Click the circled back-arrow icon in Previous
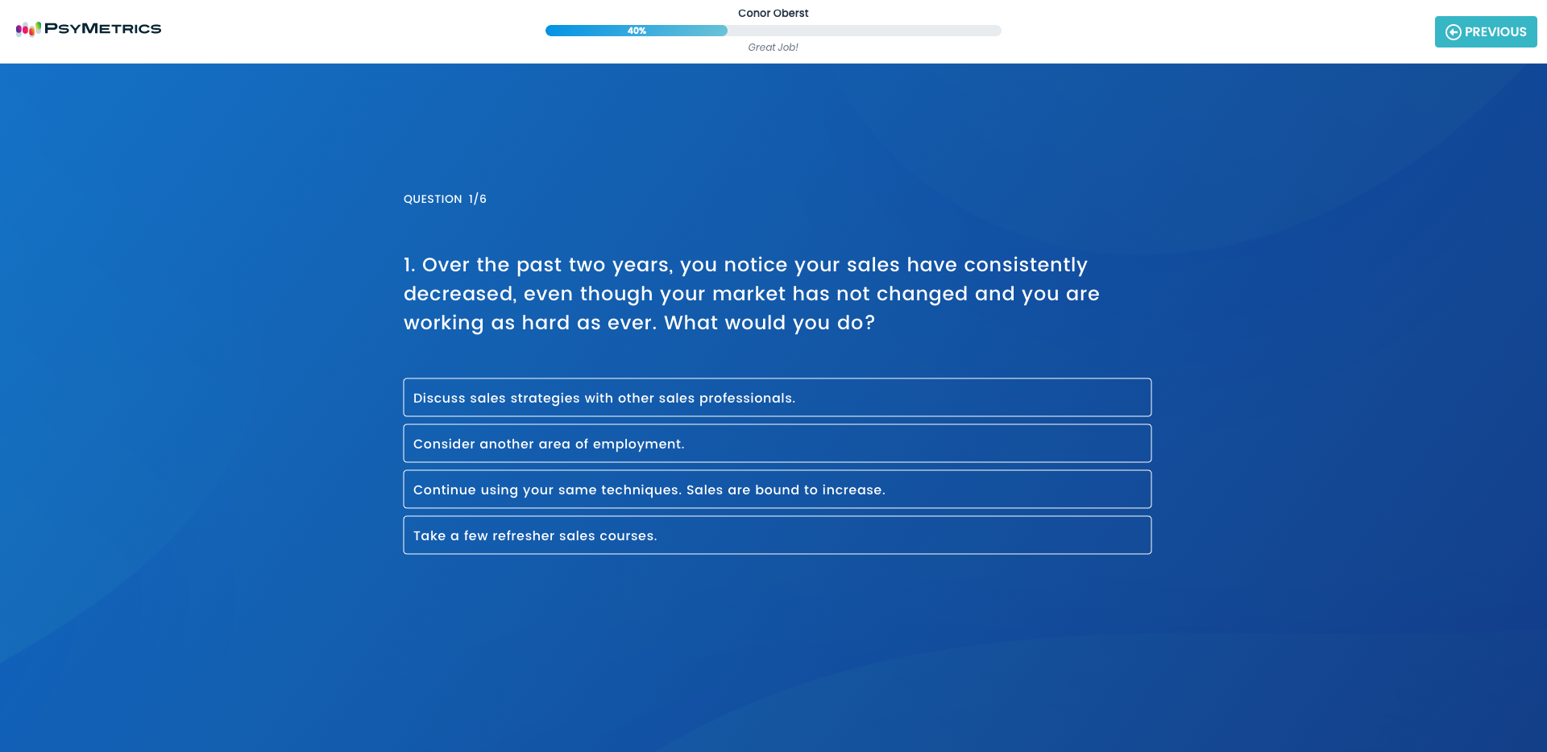The width and height of the screenshot is (1547, 752). (x=1453, y=32)
